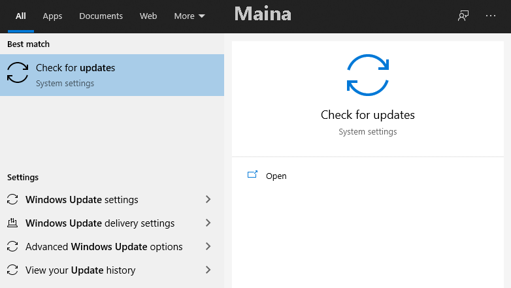Click the sync icon for View your Update history
The image size is (511, 288).
click(x=12, y=270)
